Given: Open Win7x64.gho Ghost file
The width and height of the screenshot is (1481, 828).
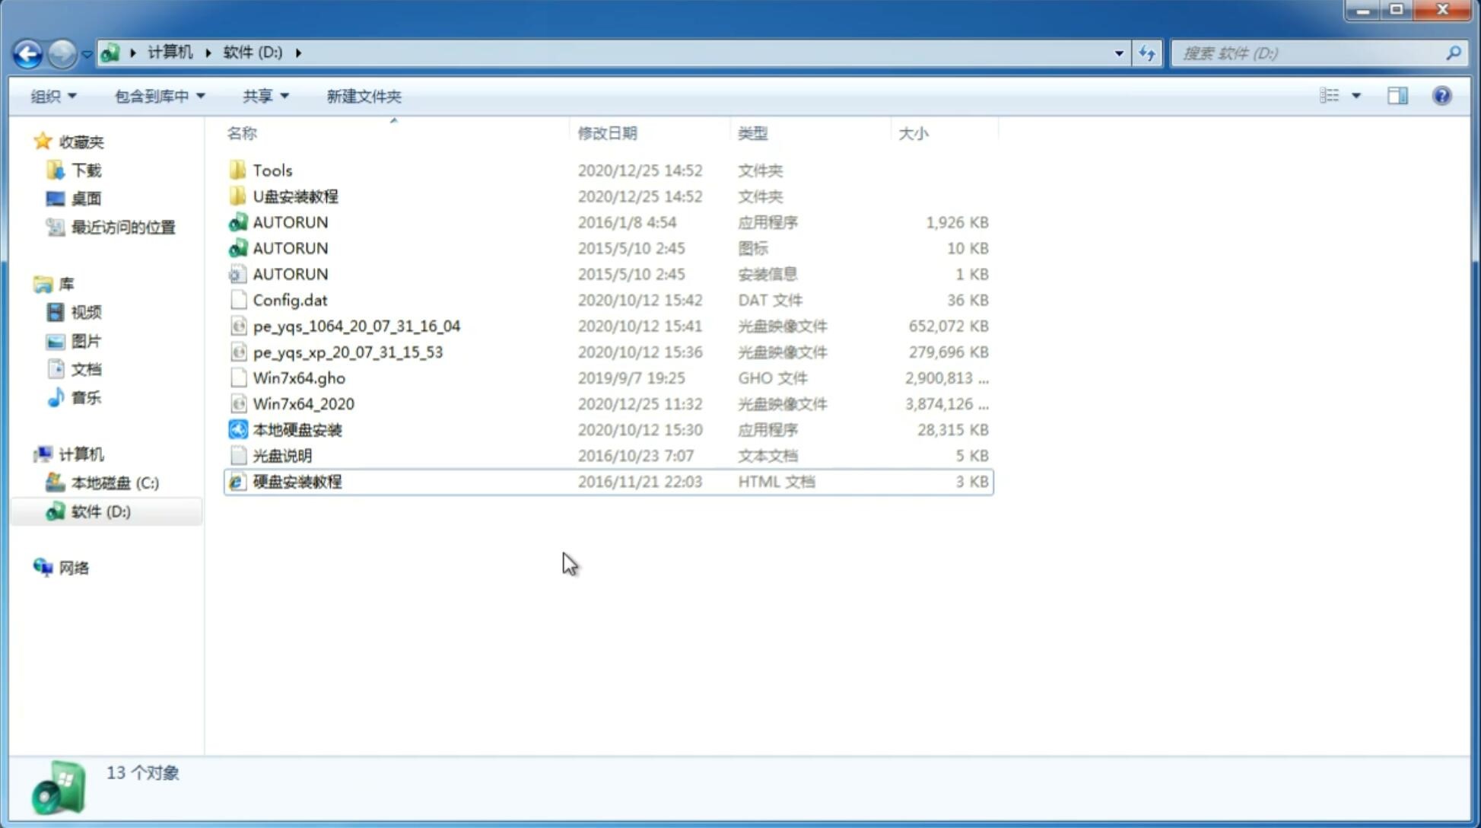Looking at the screenshot, I should pyautogui.click(x=299, y=377).
